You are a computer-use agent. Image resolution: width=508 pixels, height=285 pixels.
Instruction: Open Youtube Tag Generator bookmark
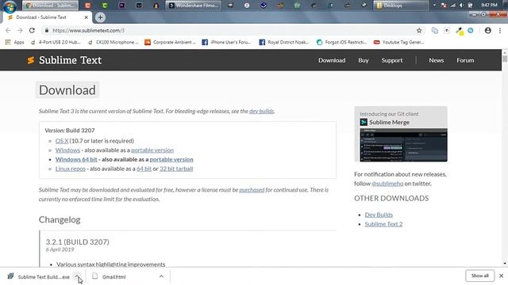[x=398, y=42]
